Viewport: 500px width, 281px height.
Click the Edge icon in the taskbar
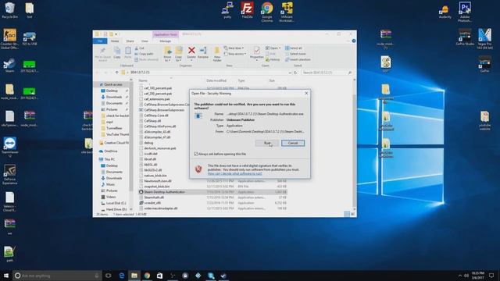coord(122,276)
